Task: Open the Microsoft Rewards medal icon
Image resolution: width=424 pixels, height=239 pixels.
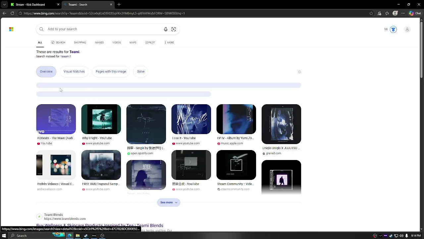Action: (x=393, y=30)
